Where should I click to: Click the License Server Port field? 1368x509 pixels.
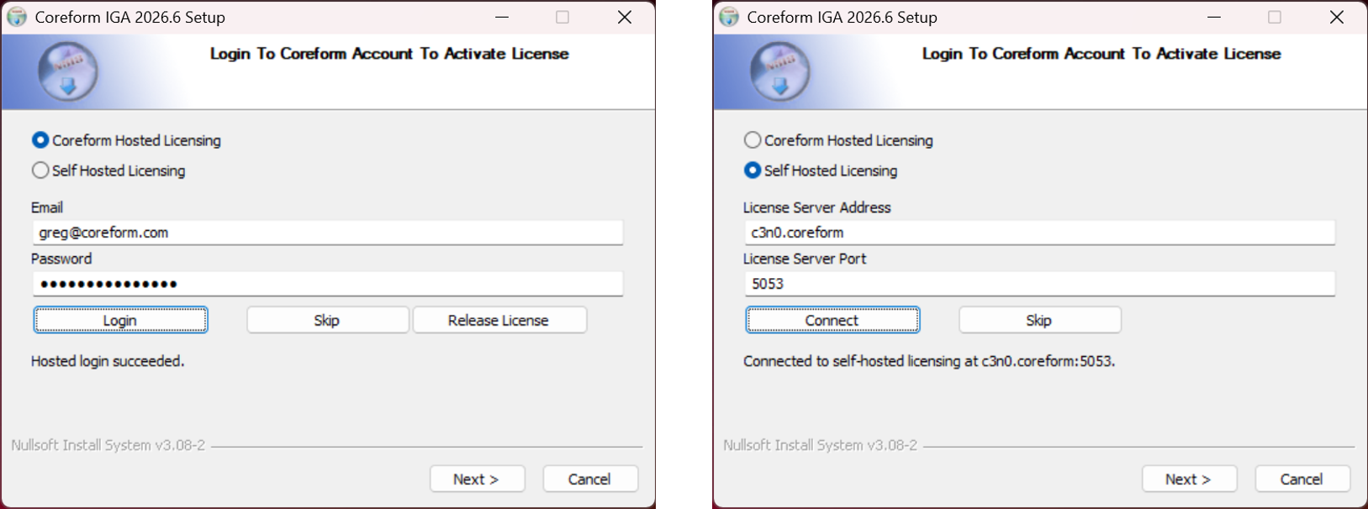coord(1039,284)
